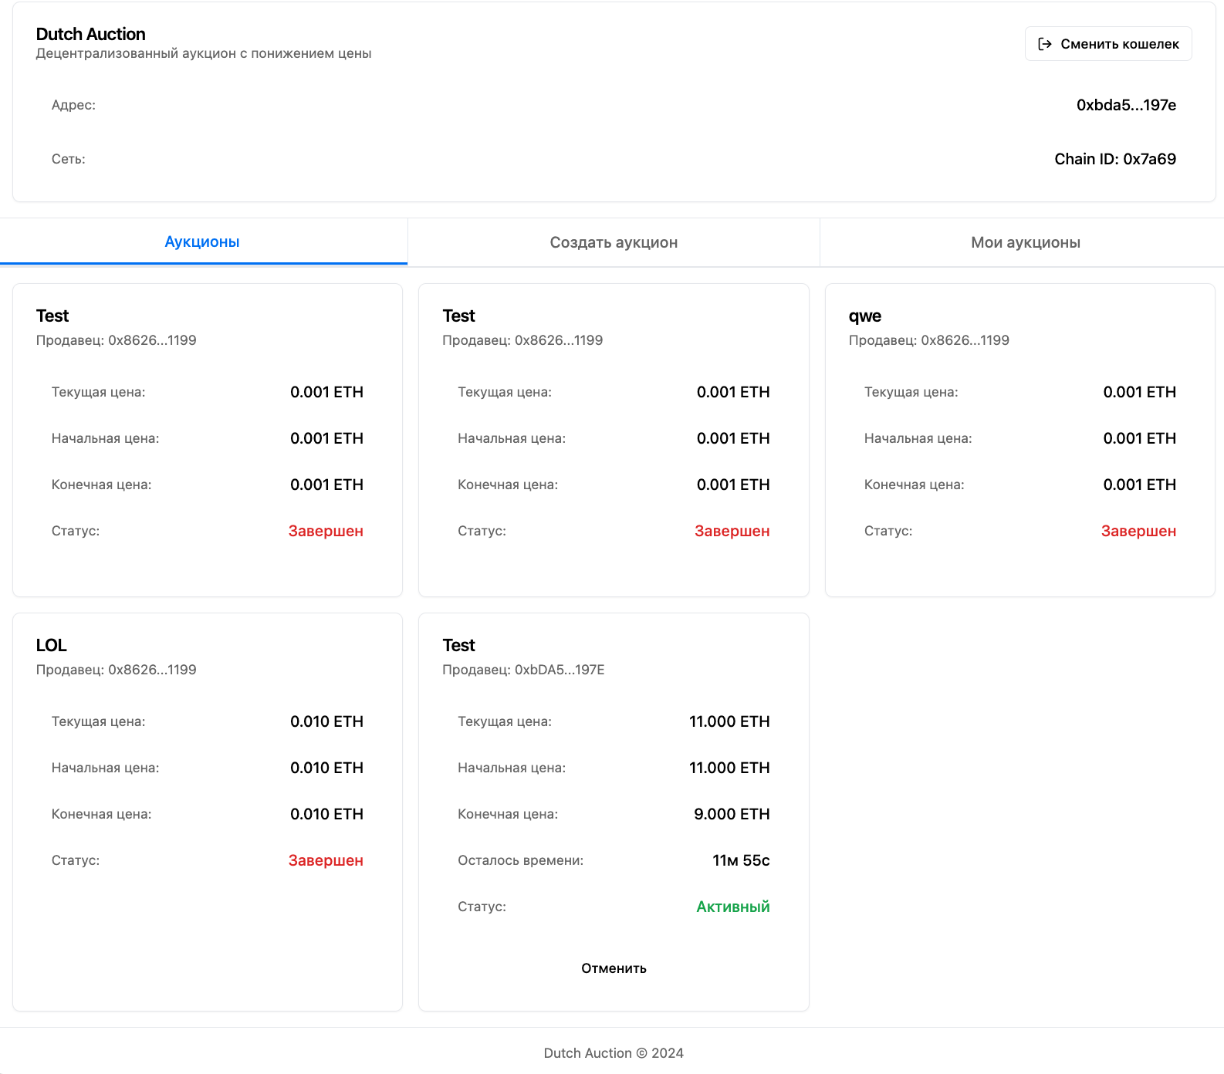
Task: Click seller 0xbDA5...197E on Test card
Action: click(523, 670)
